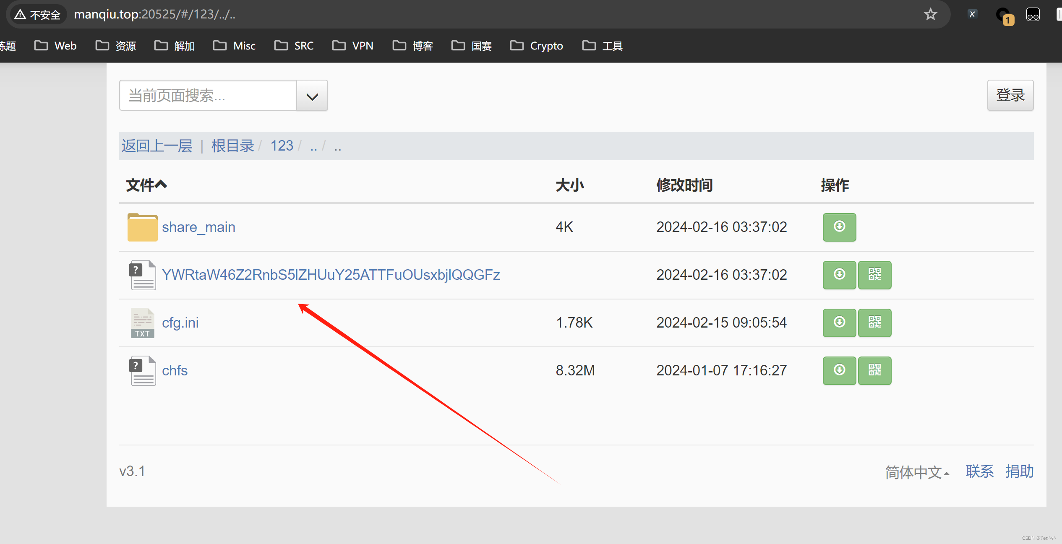Click the 2024-01-07 17:16:27 timestamp
This screenshot has width=1062, height=544.
point(721,370)
